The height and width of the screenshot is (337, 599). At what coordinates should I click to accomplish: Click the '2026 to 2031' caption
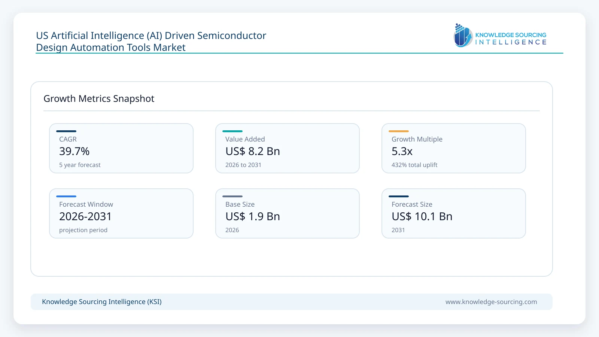(x=243, y=165)
